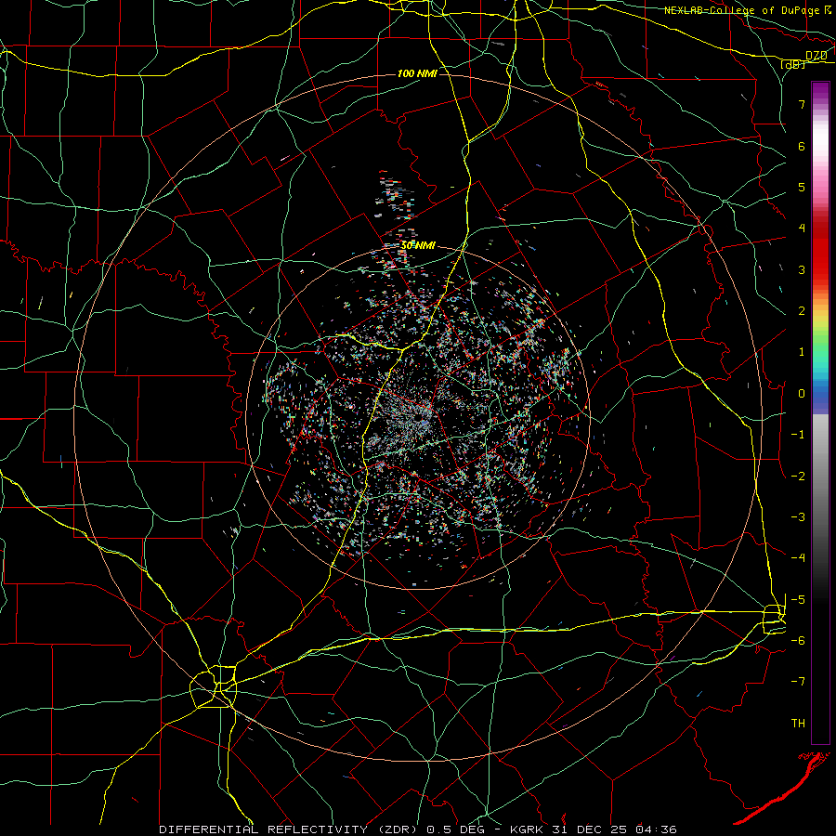Select the scale value -6
836x836 pixels.
pyautogui.click(x=798, y=641)
